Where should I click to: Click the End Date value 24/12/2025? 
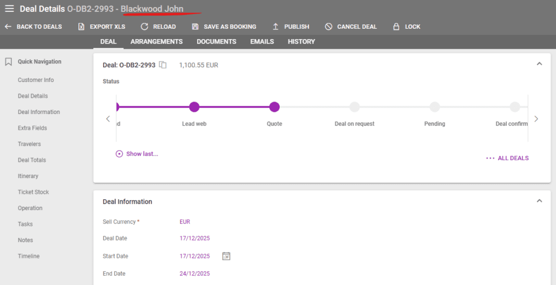(195, 273)
